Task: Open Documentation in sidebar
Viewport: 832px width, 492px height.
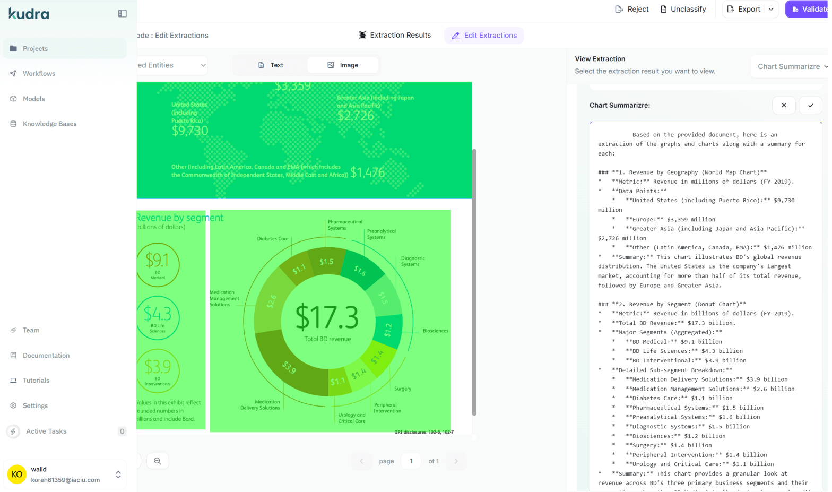Action: click(x=65, y=355)
